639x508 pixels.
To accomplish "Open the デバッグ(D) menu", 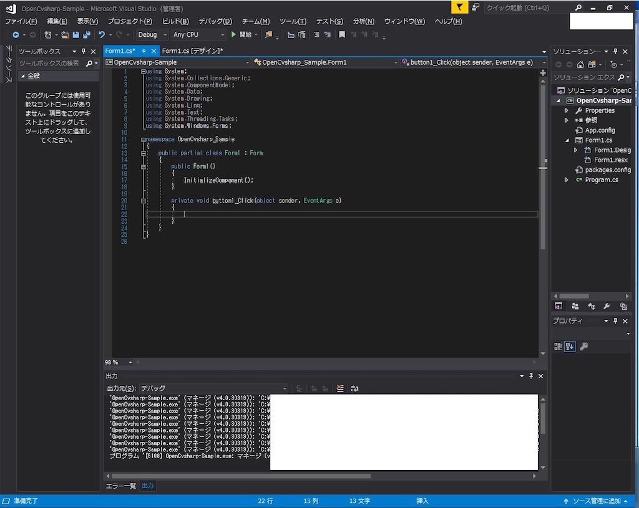I will point(215,21).
